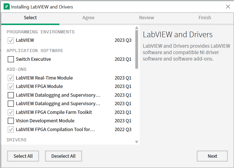The width and height of the screenshot is (234, 168).
Task: Click the Select tab
Action: click(30, 18)
